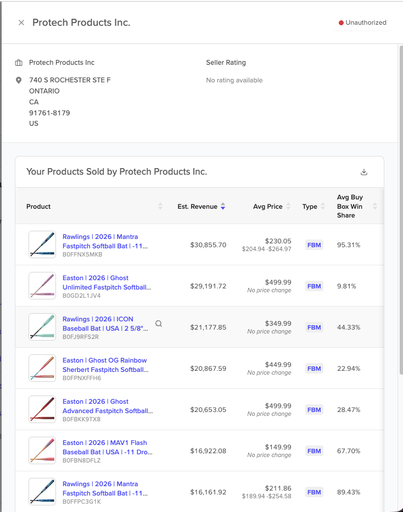Sort by Est. Revenue column
Image resolution: width=403 pixels, height=512 pixels.
pos(223,206)
